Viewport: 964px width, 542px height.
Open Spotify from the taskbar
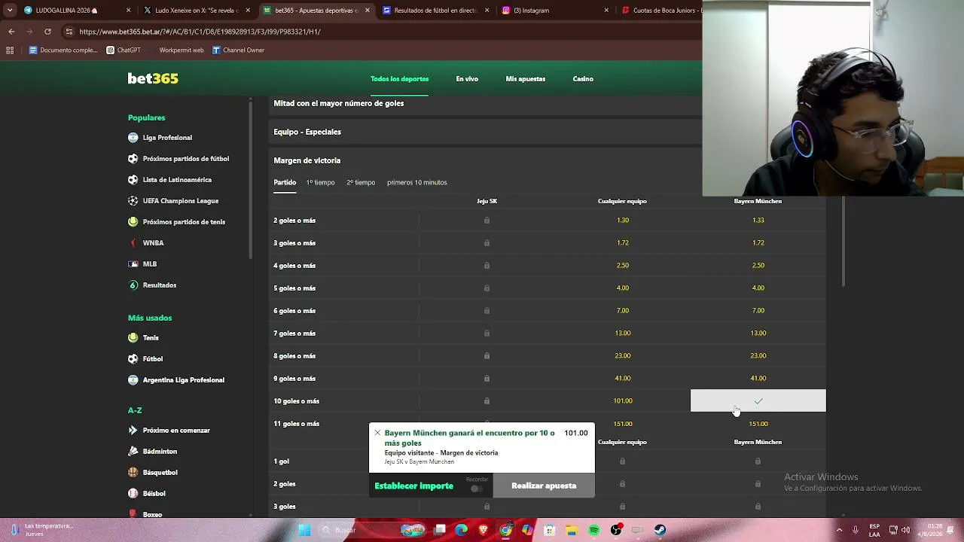pos(594,530)
